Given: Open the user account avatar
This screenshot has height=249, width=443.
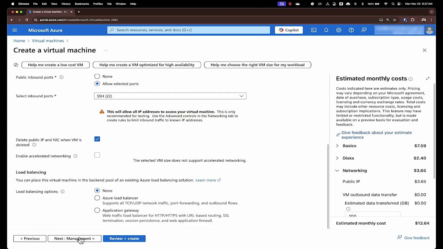Looking at the screenshot, I should pyautogui.click(x=429, y=30).
